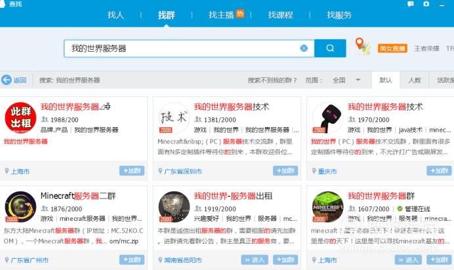Click the 此群出租 red group avatar
This screenshot has height=270, width=454.
click(x=20, y=118)
